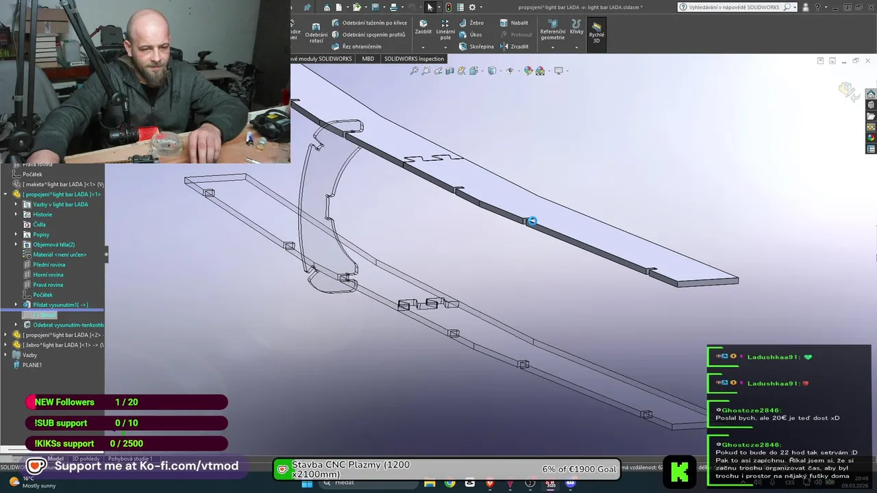
Task: Open SOLIDWORKS Resources home icon in task pane
Action: [871, 94]
